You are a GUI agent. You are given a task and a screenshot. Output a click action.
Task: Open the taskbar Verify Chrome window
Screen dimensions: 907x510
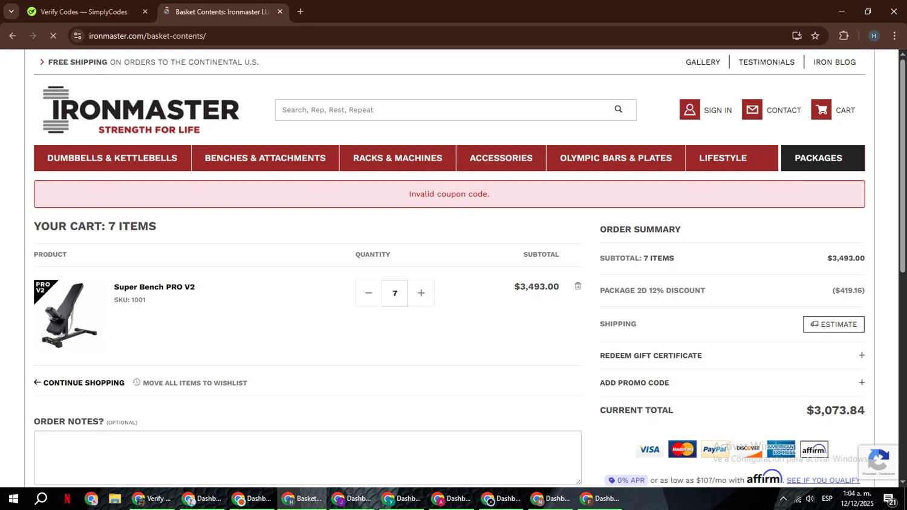coord(152,499)
